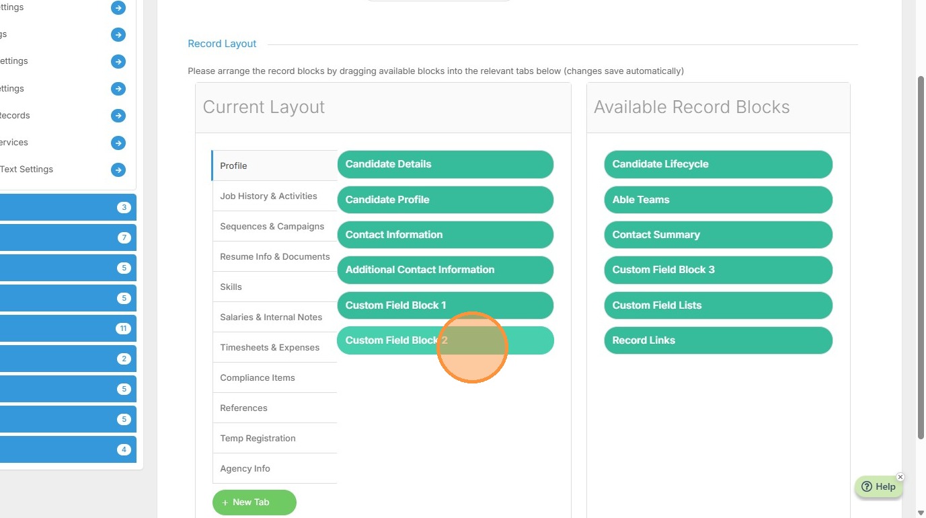Image resolution: width=926 pixels, height=518 pixels.
Task: Select the Skills tab
Action: 274,287
